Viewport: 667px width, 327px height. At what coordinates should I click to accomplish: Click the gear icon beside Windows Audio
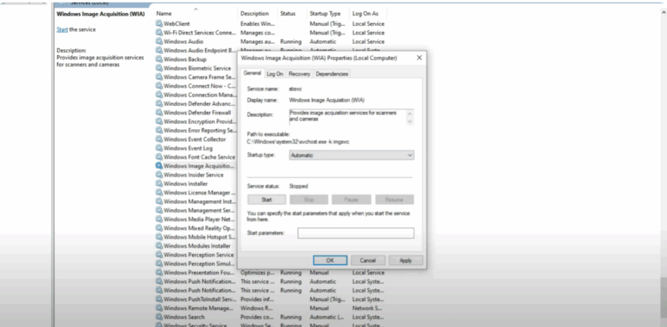tap(159, 42)
